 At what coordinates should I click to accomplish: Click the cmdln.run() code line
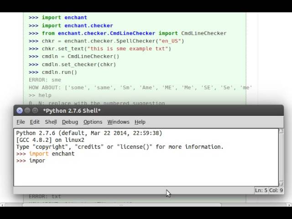click(53, 72)
